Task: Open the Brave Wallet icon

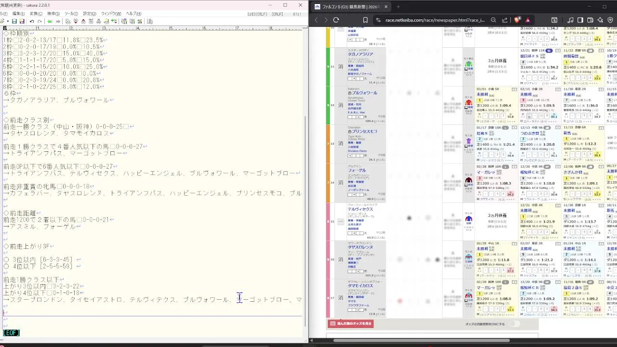Action: click(590, 20)
